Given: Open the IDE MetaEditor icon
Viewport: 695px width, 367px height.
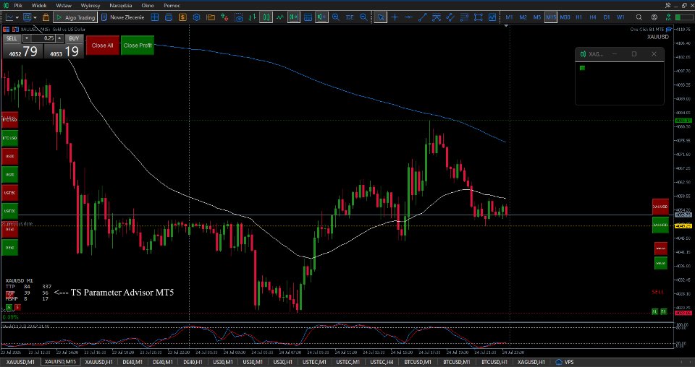Looking at the screenshot, I should tap(350, 17).
